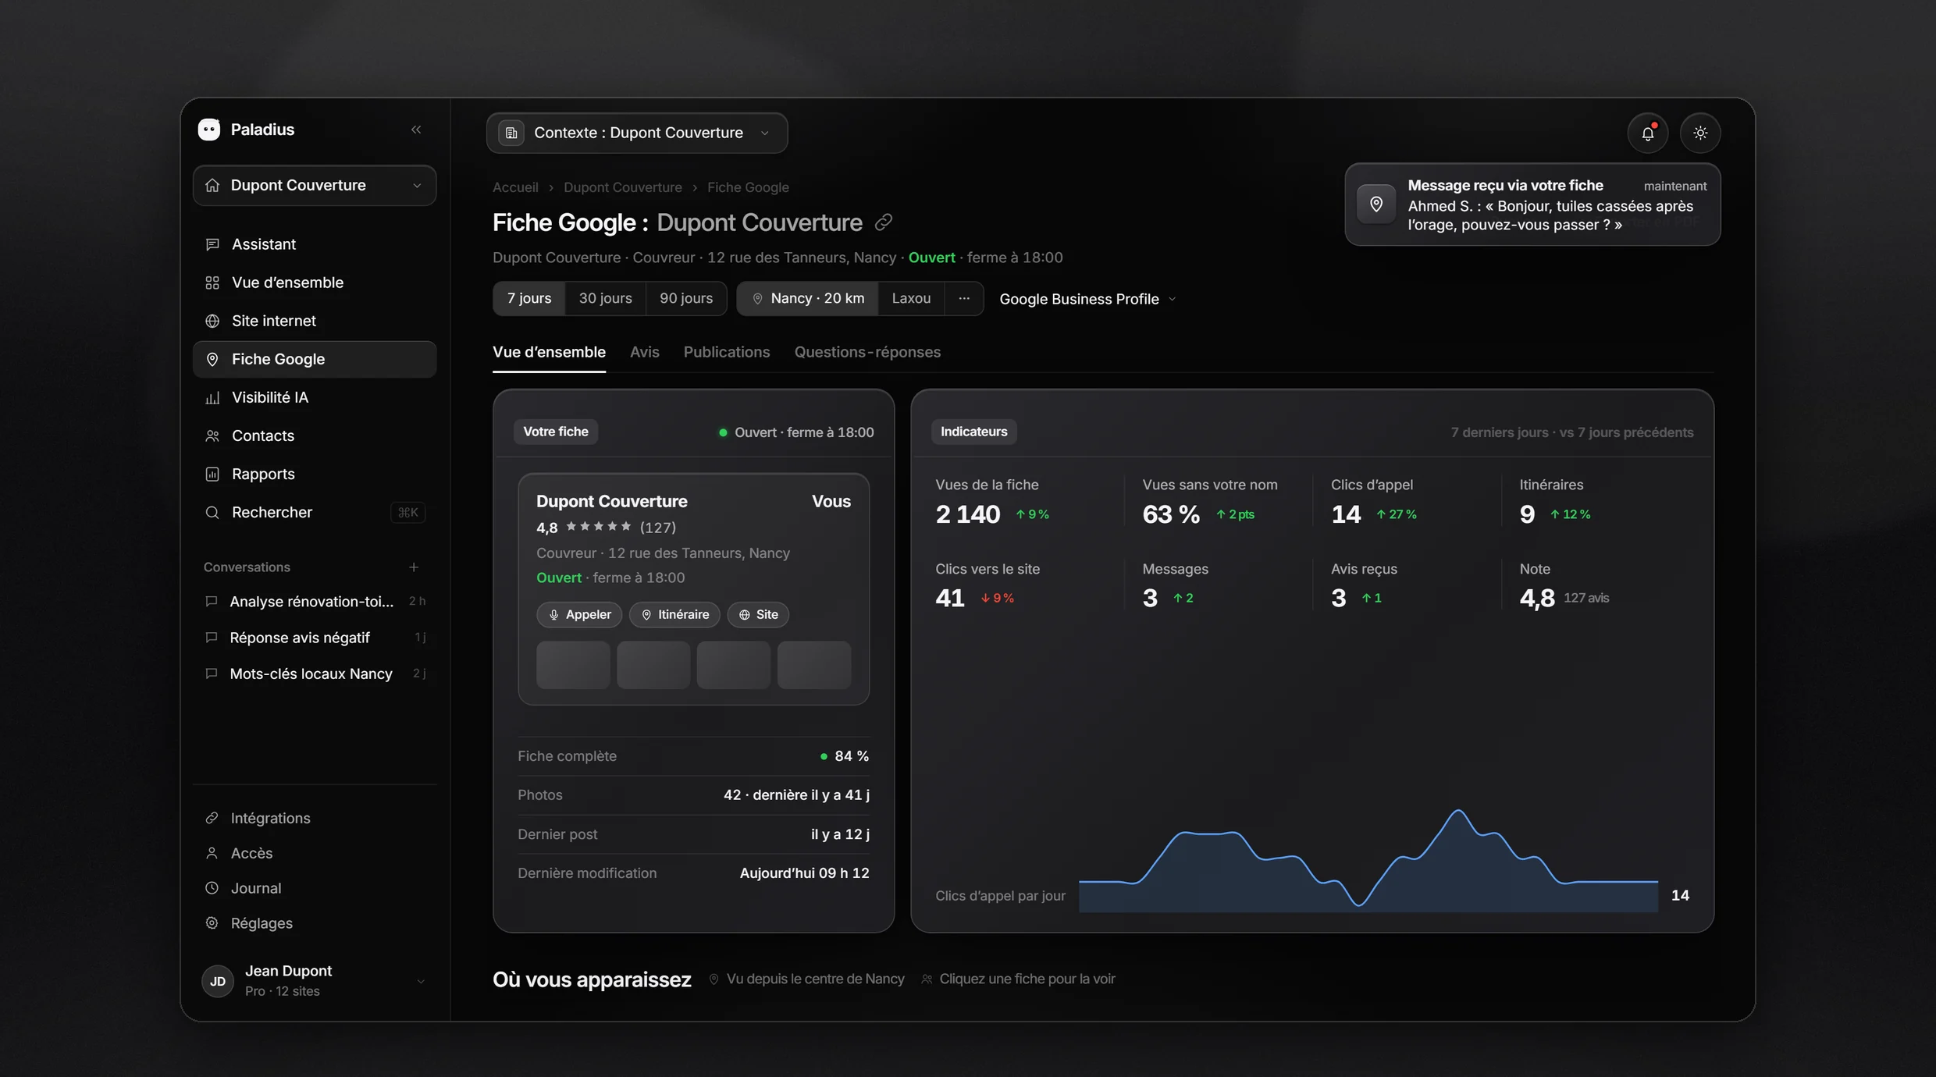Select the 90 jours period
Viewport: 1936px width, 1077px height.
(x=686, y=298)
